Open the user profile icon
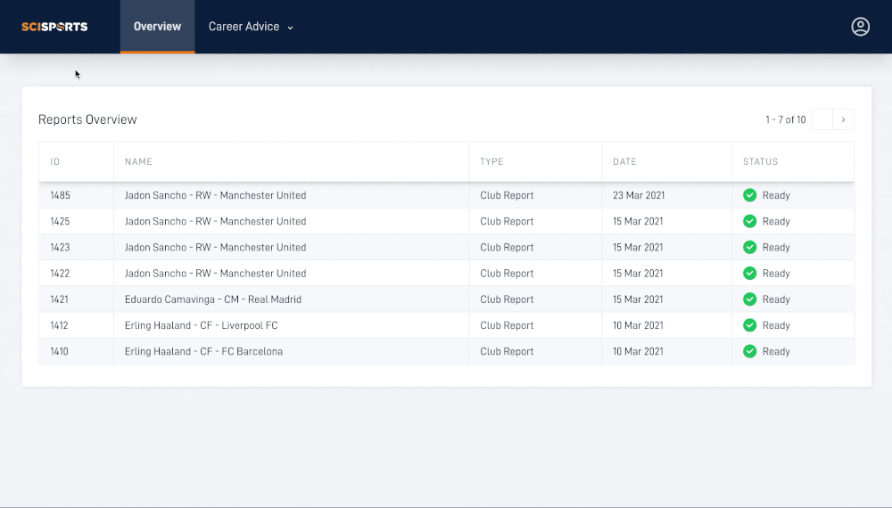The width and height of the screenshot is (892, 508). click(x=860, y=27)
